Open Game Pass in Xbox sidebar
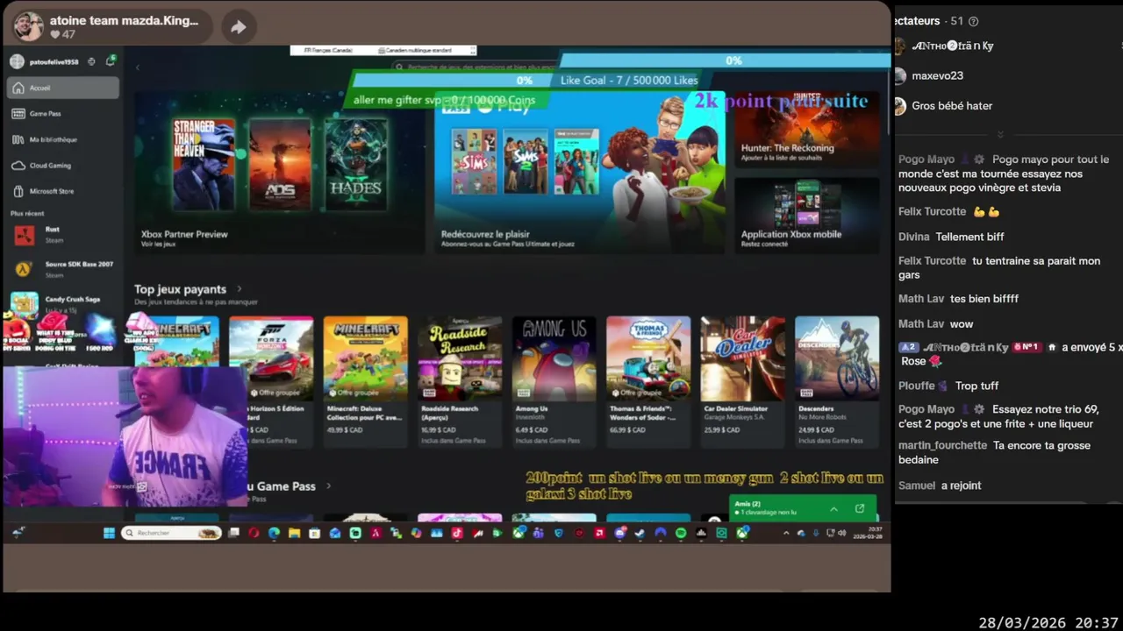The height and width of the screenshot is (631, 1123). point(63,113)
